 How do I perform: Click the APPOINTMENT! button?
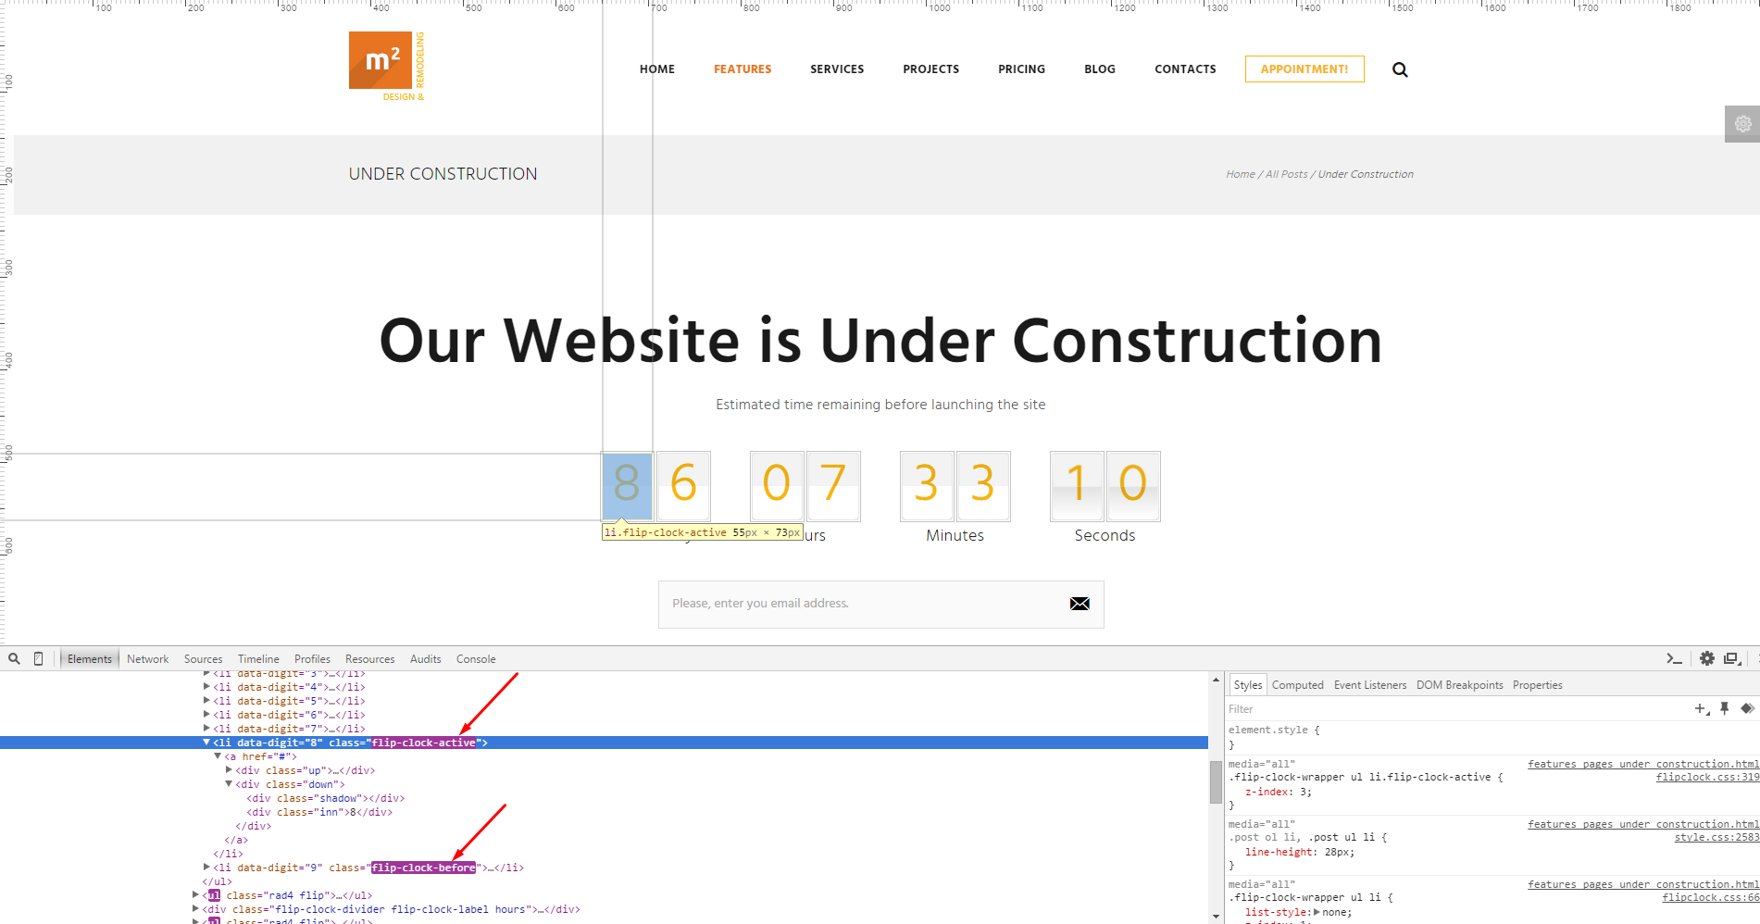(1304, 69)
